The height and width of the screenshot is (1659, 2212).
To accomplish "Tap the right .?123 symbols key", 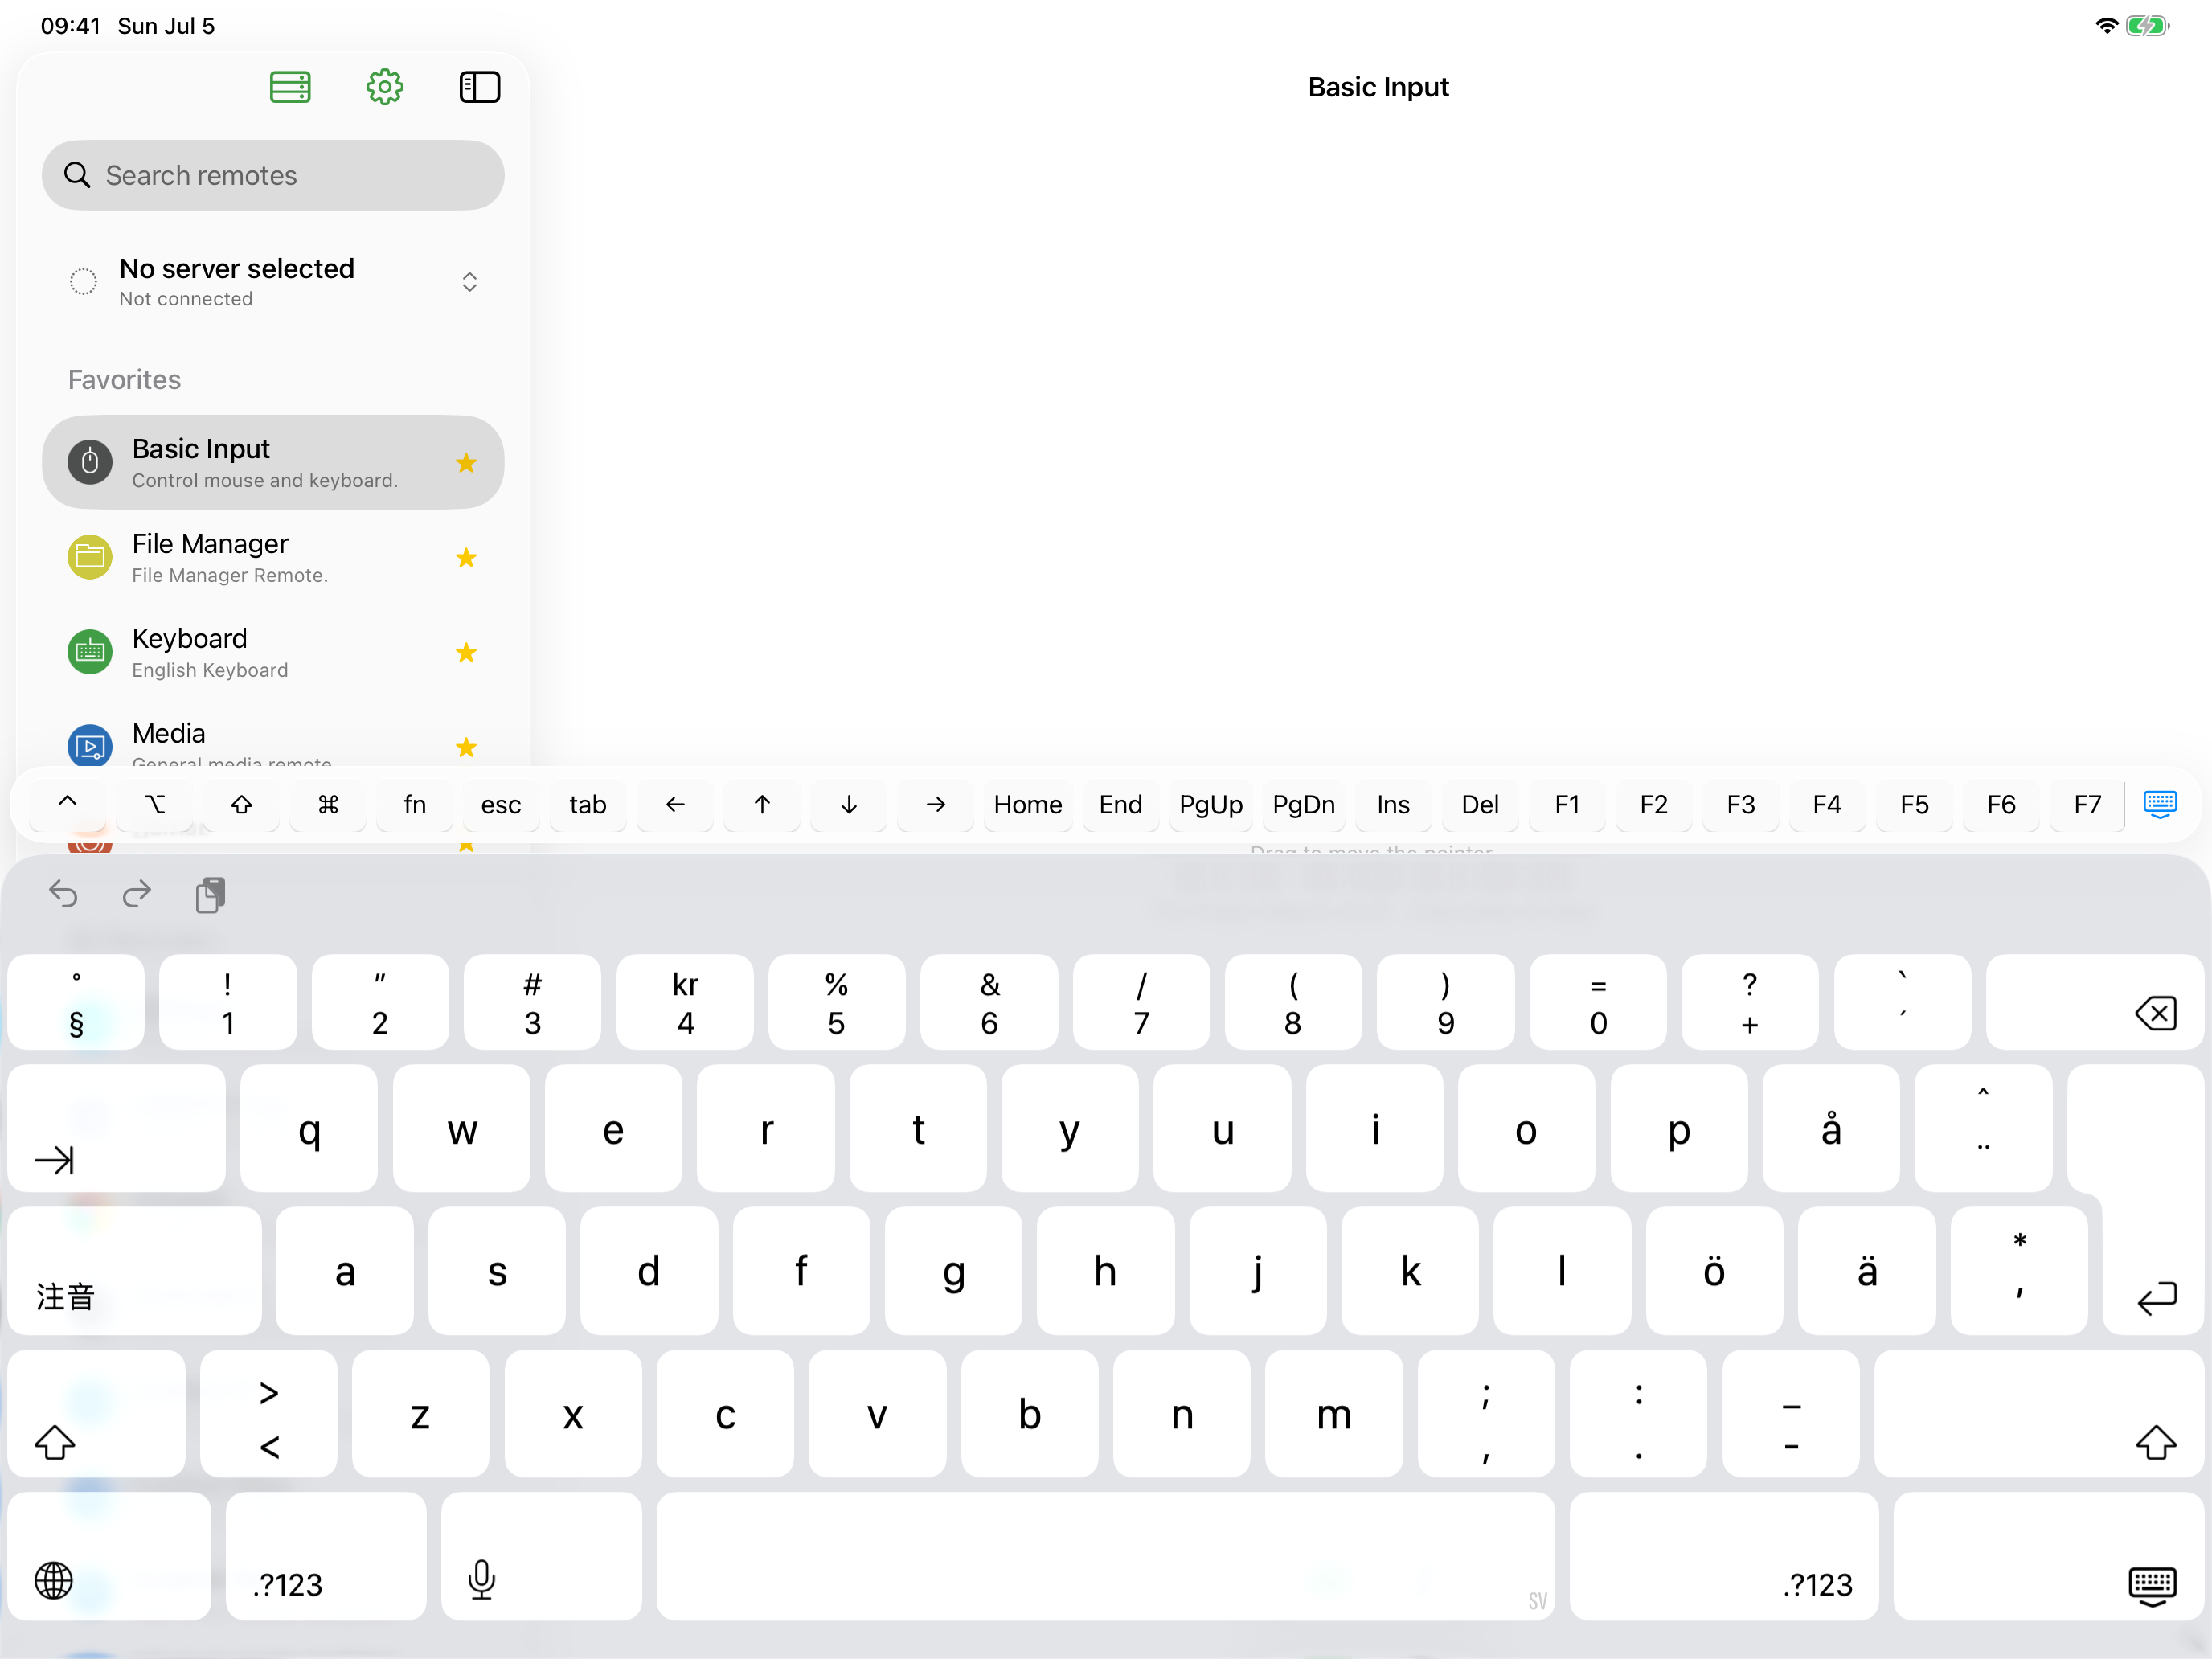I will 1724,1556.
